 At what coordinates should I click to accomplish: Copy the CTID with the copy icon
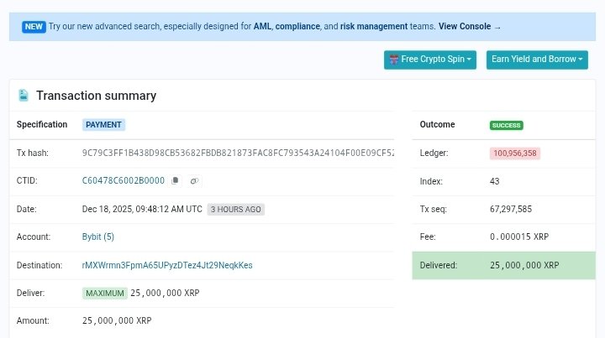[175, 180]
